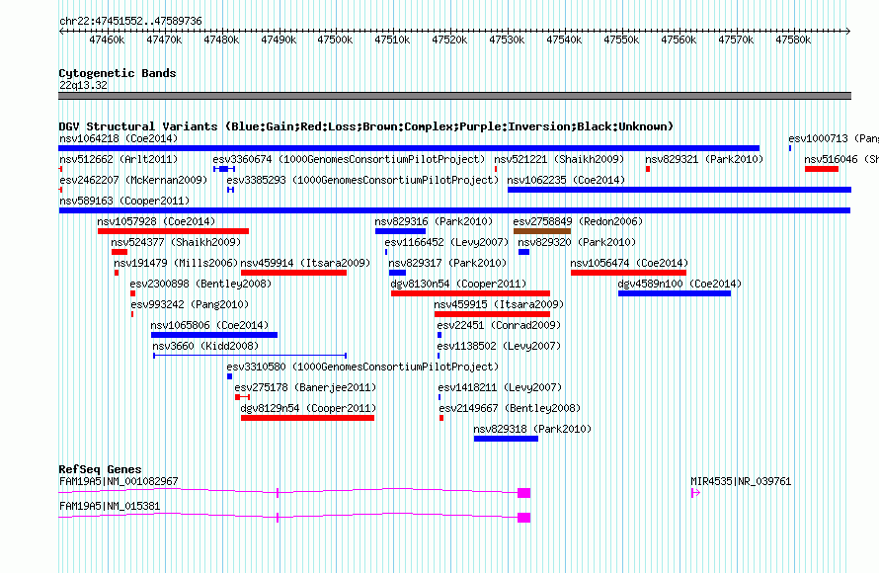Click the 47460k ruler tick label

click(107, 41)
